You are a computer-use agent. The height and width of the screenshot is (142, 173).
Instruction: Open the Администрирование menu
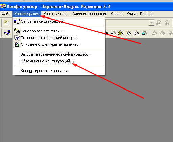coord(90,14)
